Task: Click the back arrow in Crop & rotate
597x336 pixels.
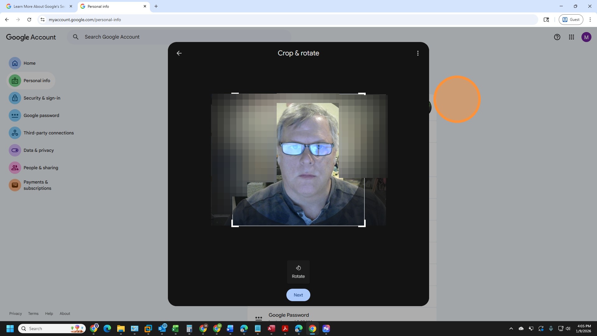Action: (x=179, y=53)
